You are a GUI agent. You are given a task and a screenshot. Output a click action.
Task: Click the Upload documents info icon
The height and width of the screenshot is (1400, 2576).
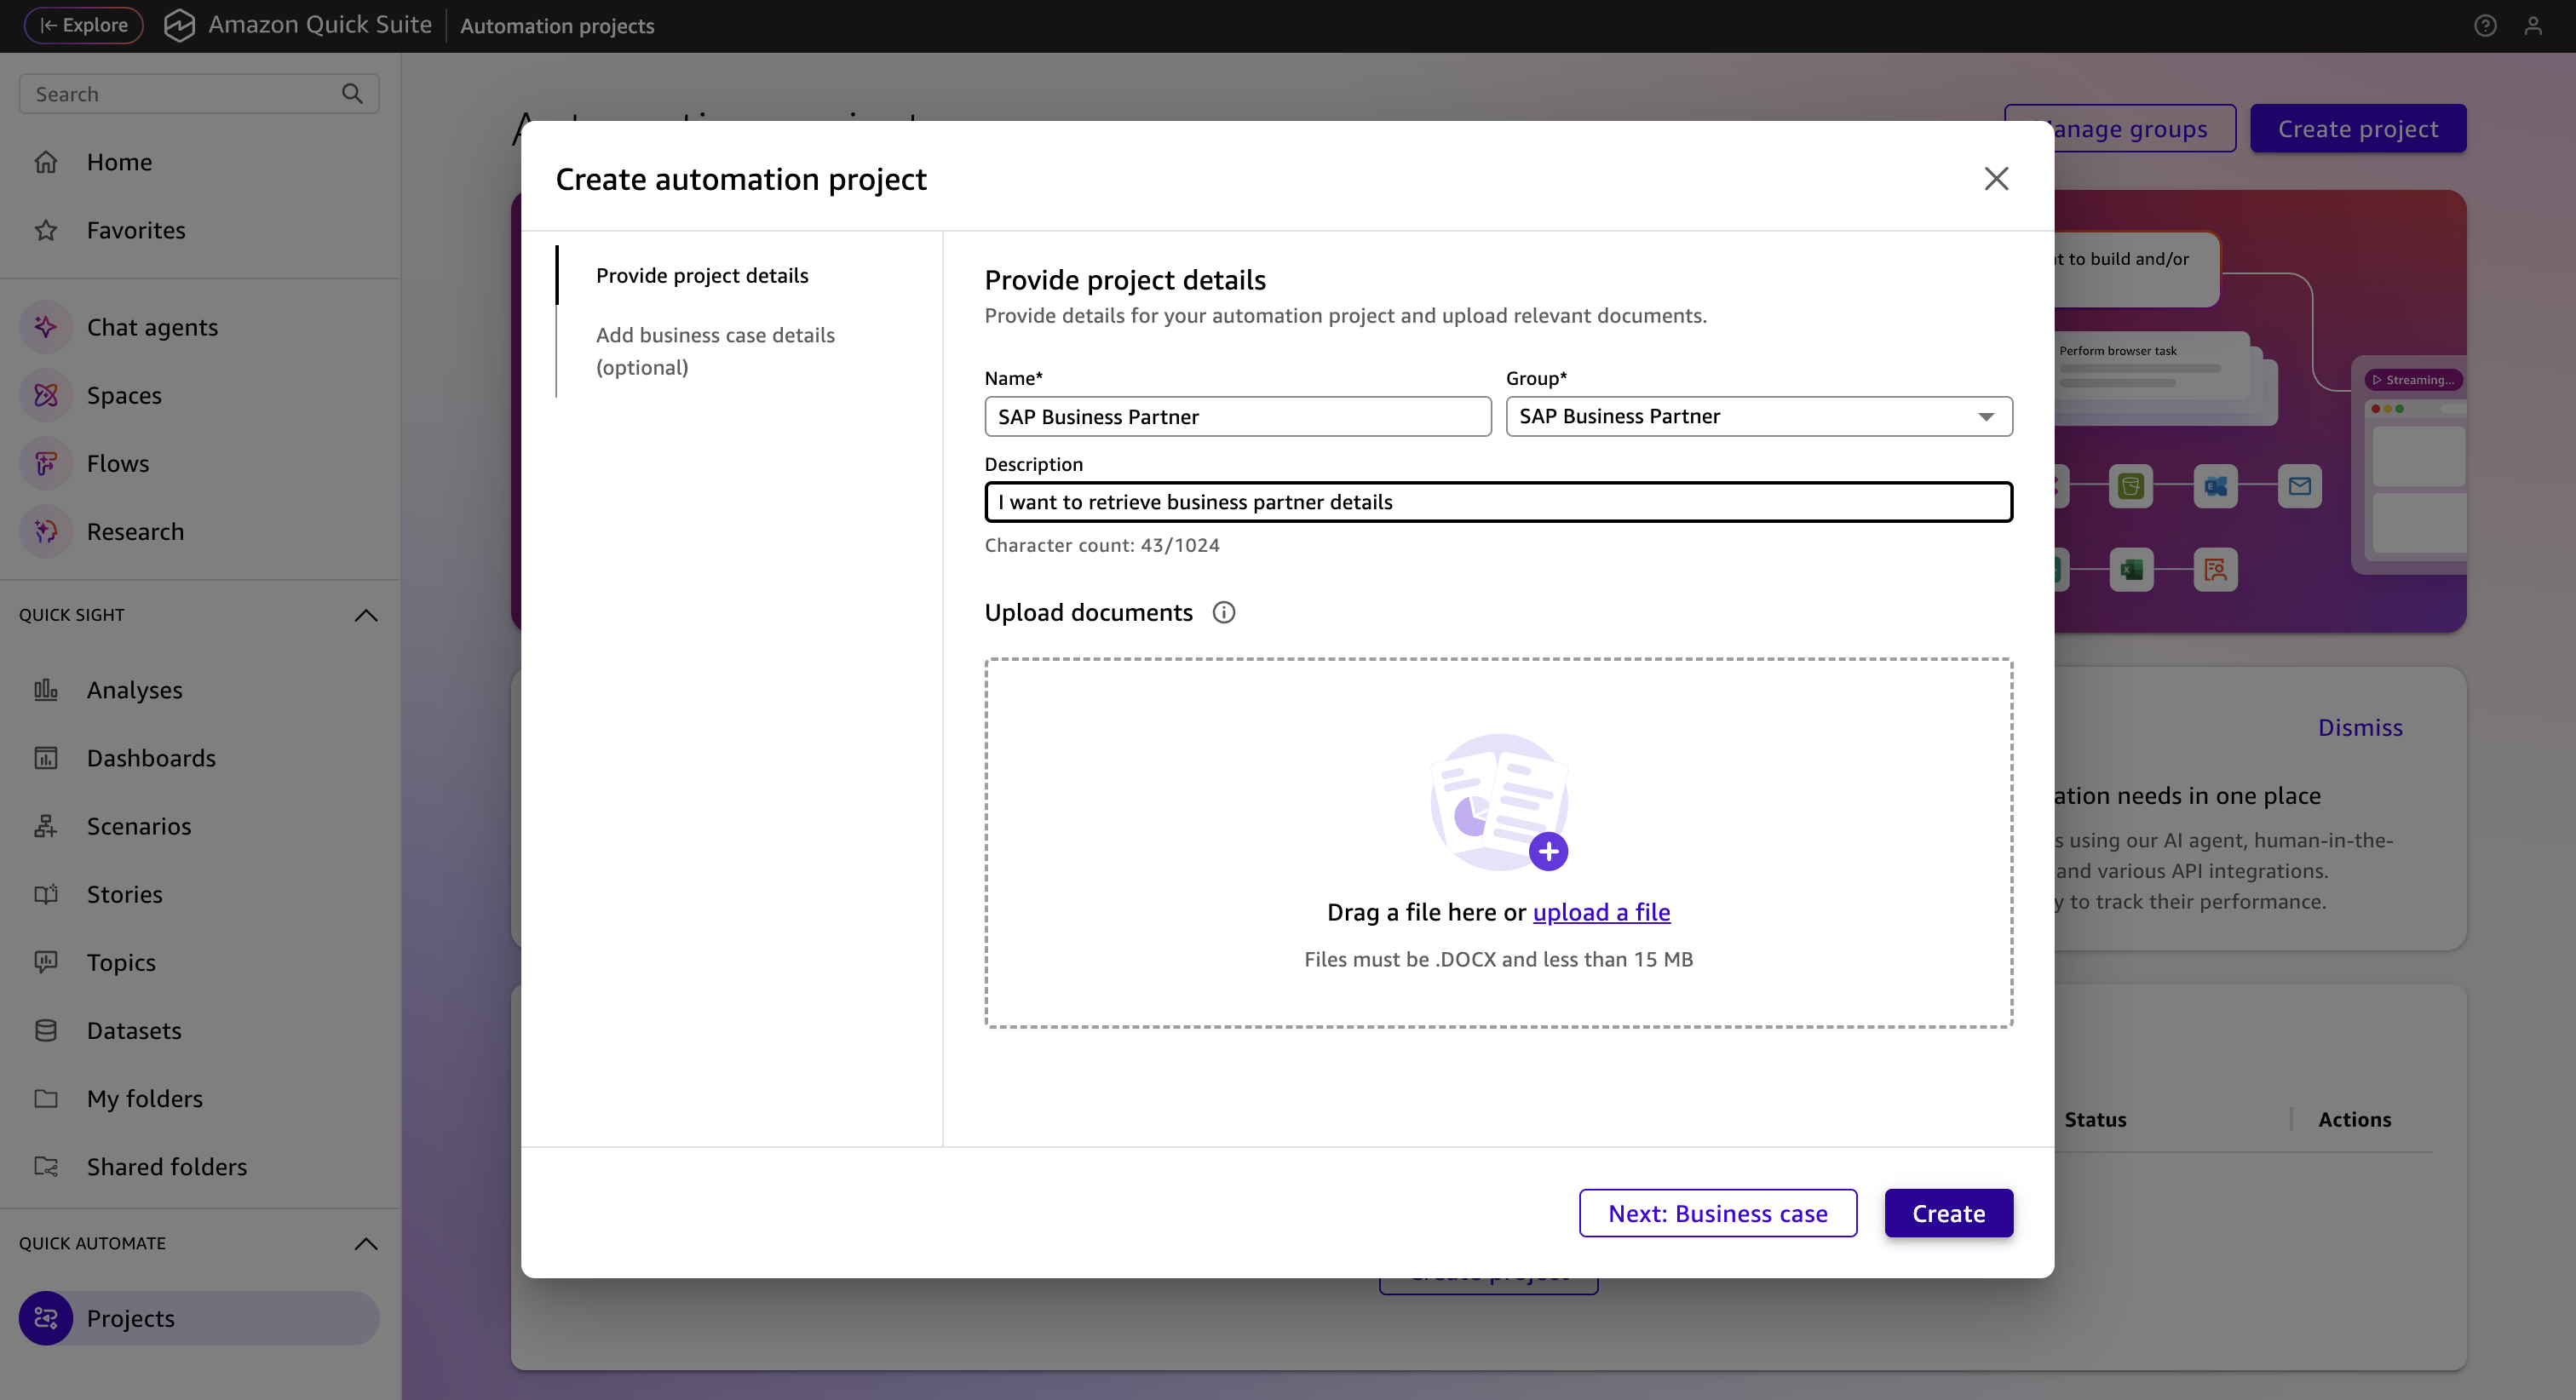[x=1223, y=612]
